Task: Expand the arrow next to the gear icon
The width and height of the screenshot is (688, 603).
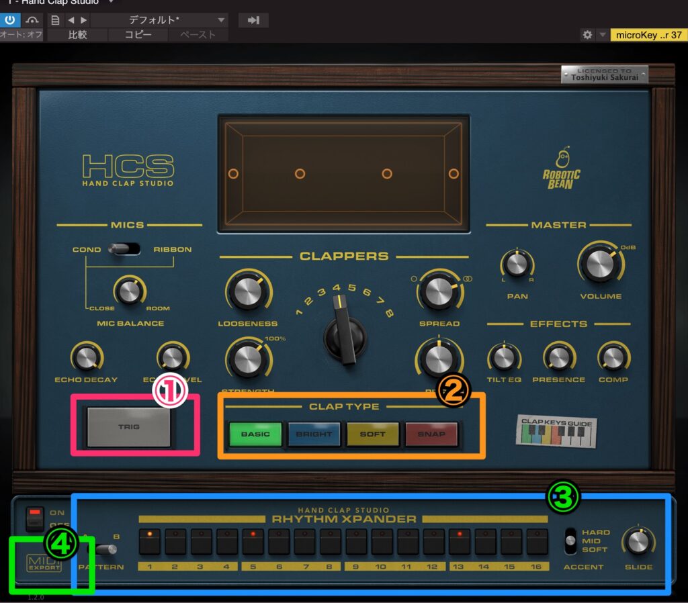Action: [x=602, y=35]
